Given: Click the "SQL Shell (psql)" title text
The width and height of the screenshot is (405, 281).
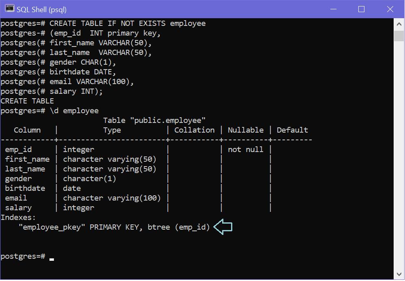Looking at the screenshot, I should click(42, 9).
